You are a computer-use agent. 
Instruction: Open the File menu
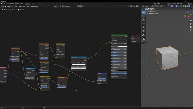coord(5,4)
